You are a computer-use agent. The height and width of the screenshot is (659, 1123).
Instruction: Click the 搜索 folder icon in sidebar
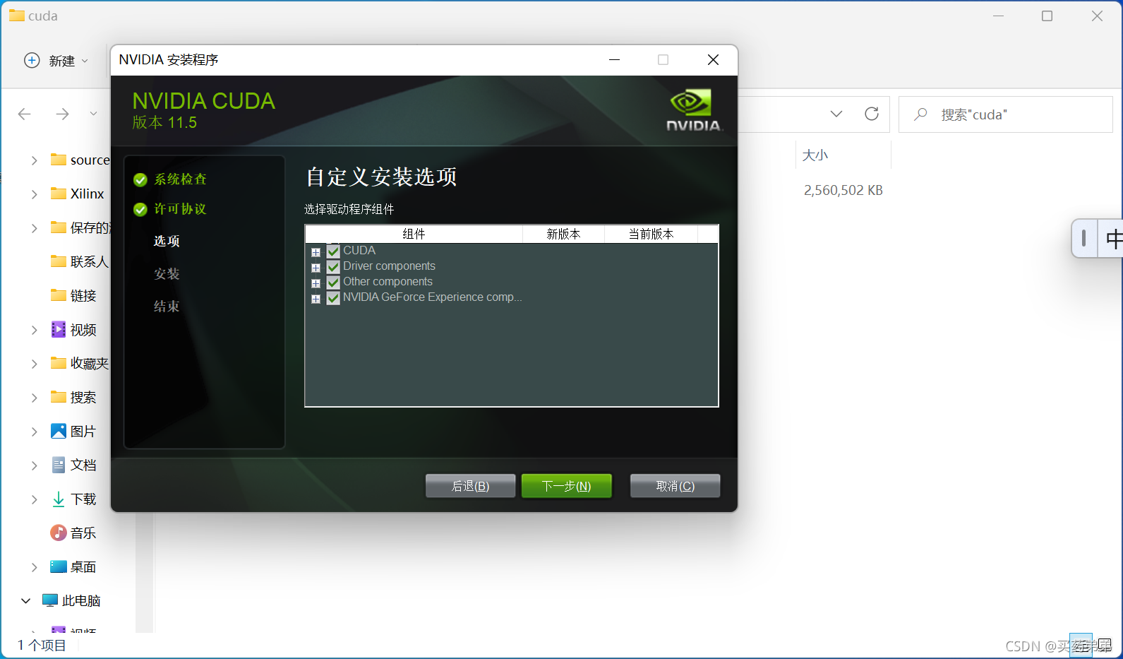pyautogui.click(x=59, y=397)
